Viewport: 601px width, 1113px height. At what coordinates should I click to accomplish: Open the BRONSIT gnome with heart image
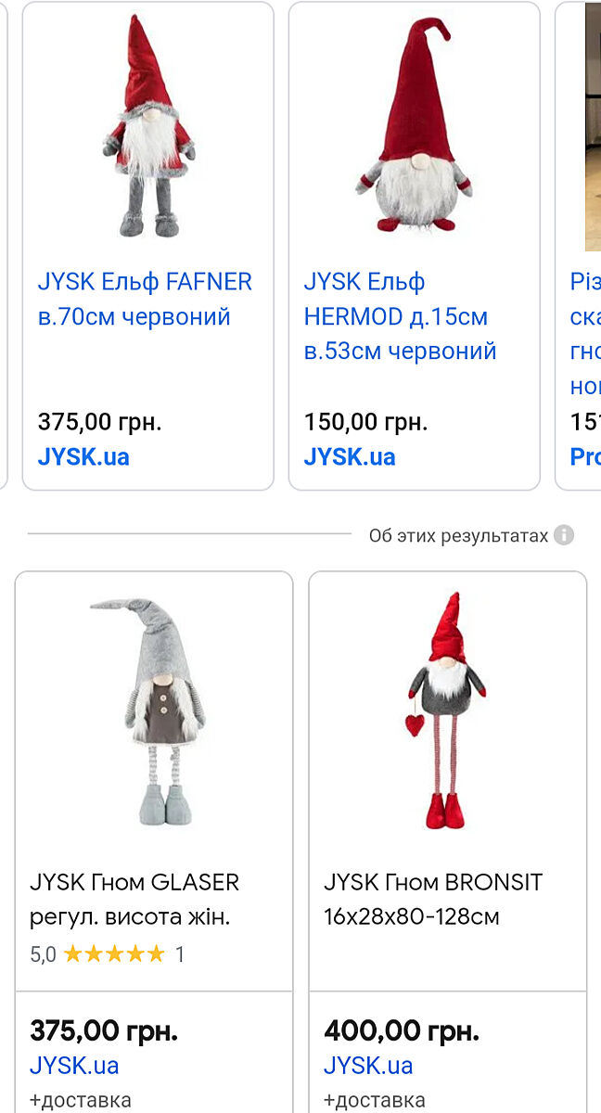pyautogui.click(x=447, y=710)
